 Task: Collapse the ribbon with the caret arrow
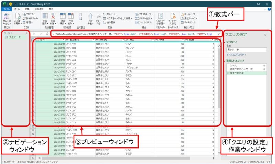(265, 9)
